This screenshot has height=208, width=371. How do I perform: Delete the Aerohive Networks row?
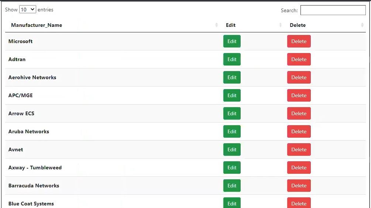299,77
